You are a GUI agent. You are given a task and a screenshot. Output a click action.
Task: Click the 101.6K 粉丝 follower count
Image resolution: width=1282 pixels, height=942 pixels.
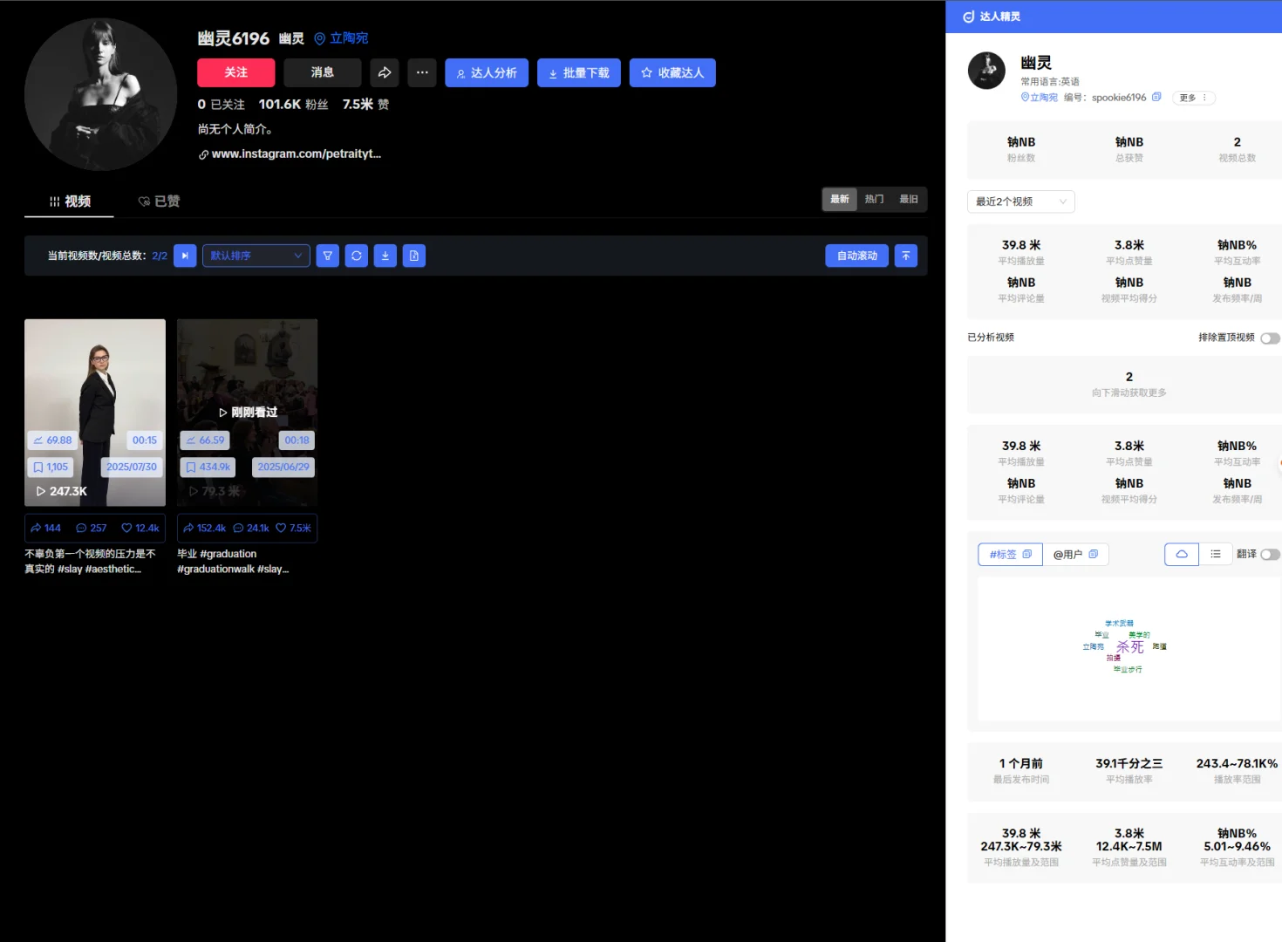[294, 105]
